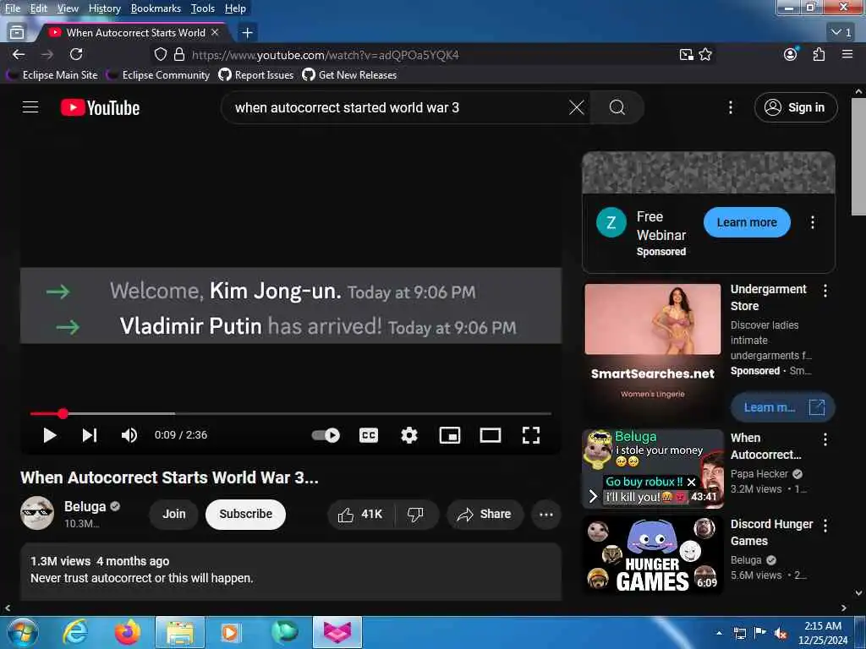Image resolution: width=866 pixels, height=649 pixels.
Task: Expand the video description box
Action: pyautogui.click(x=291, y=571)
